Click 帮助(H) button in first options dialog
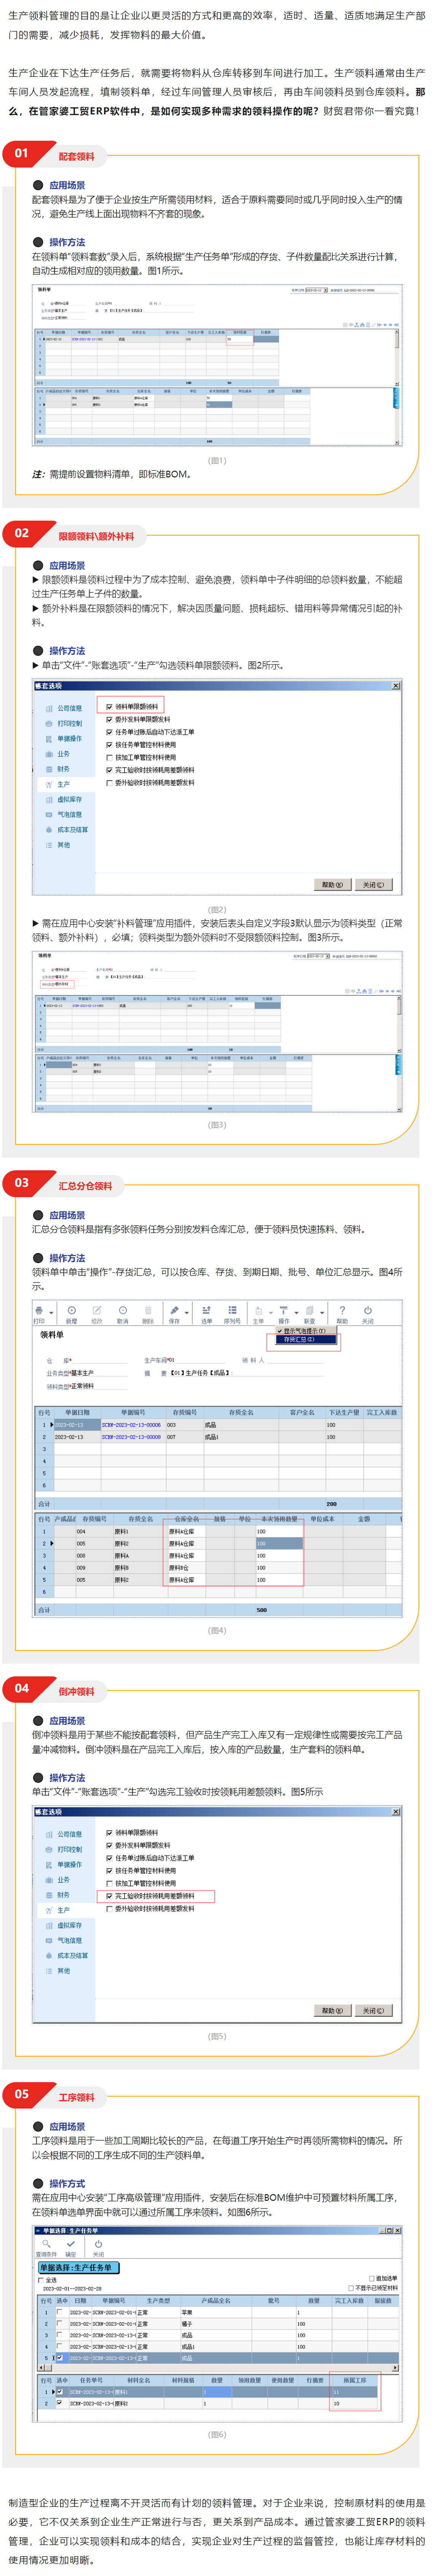This screenshot has width=441, height=2576. (332, 884)
